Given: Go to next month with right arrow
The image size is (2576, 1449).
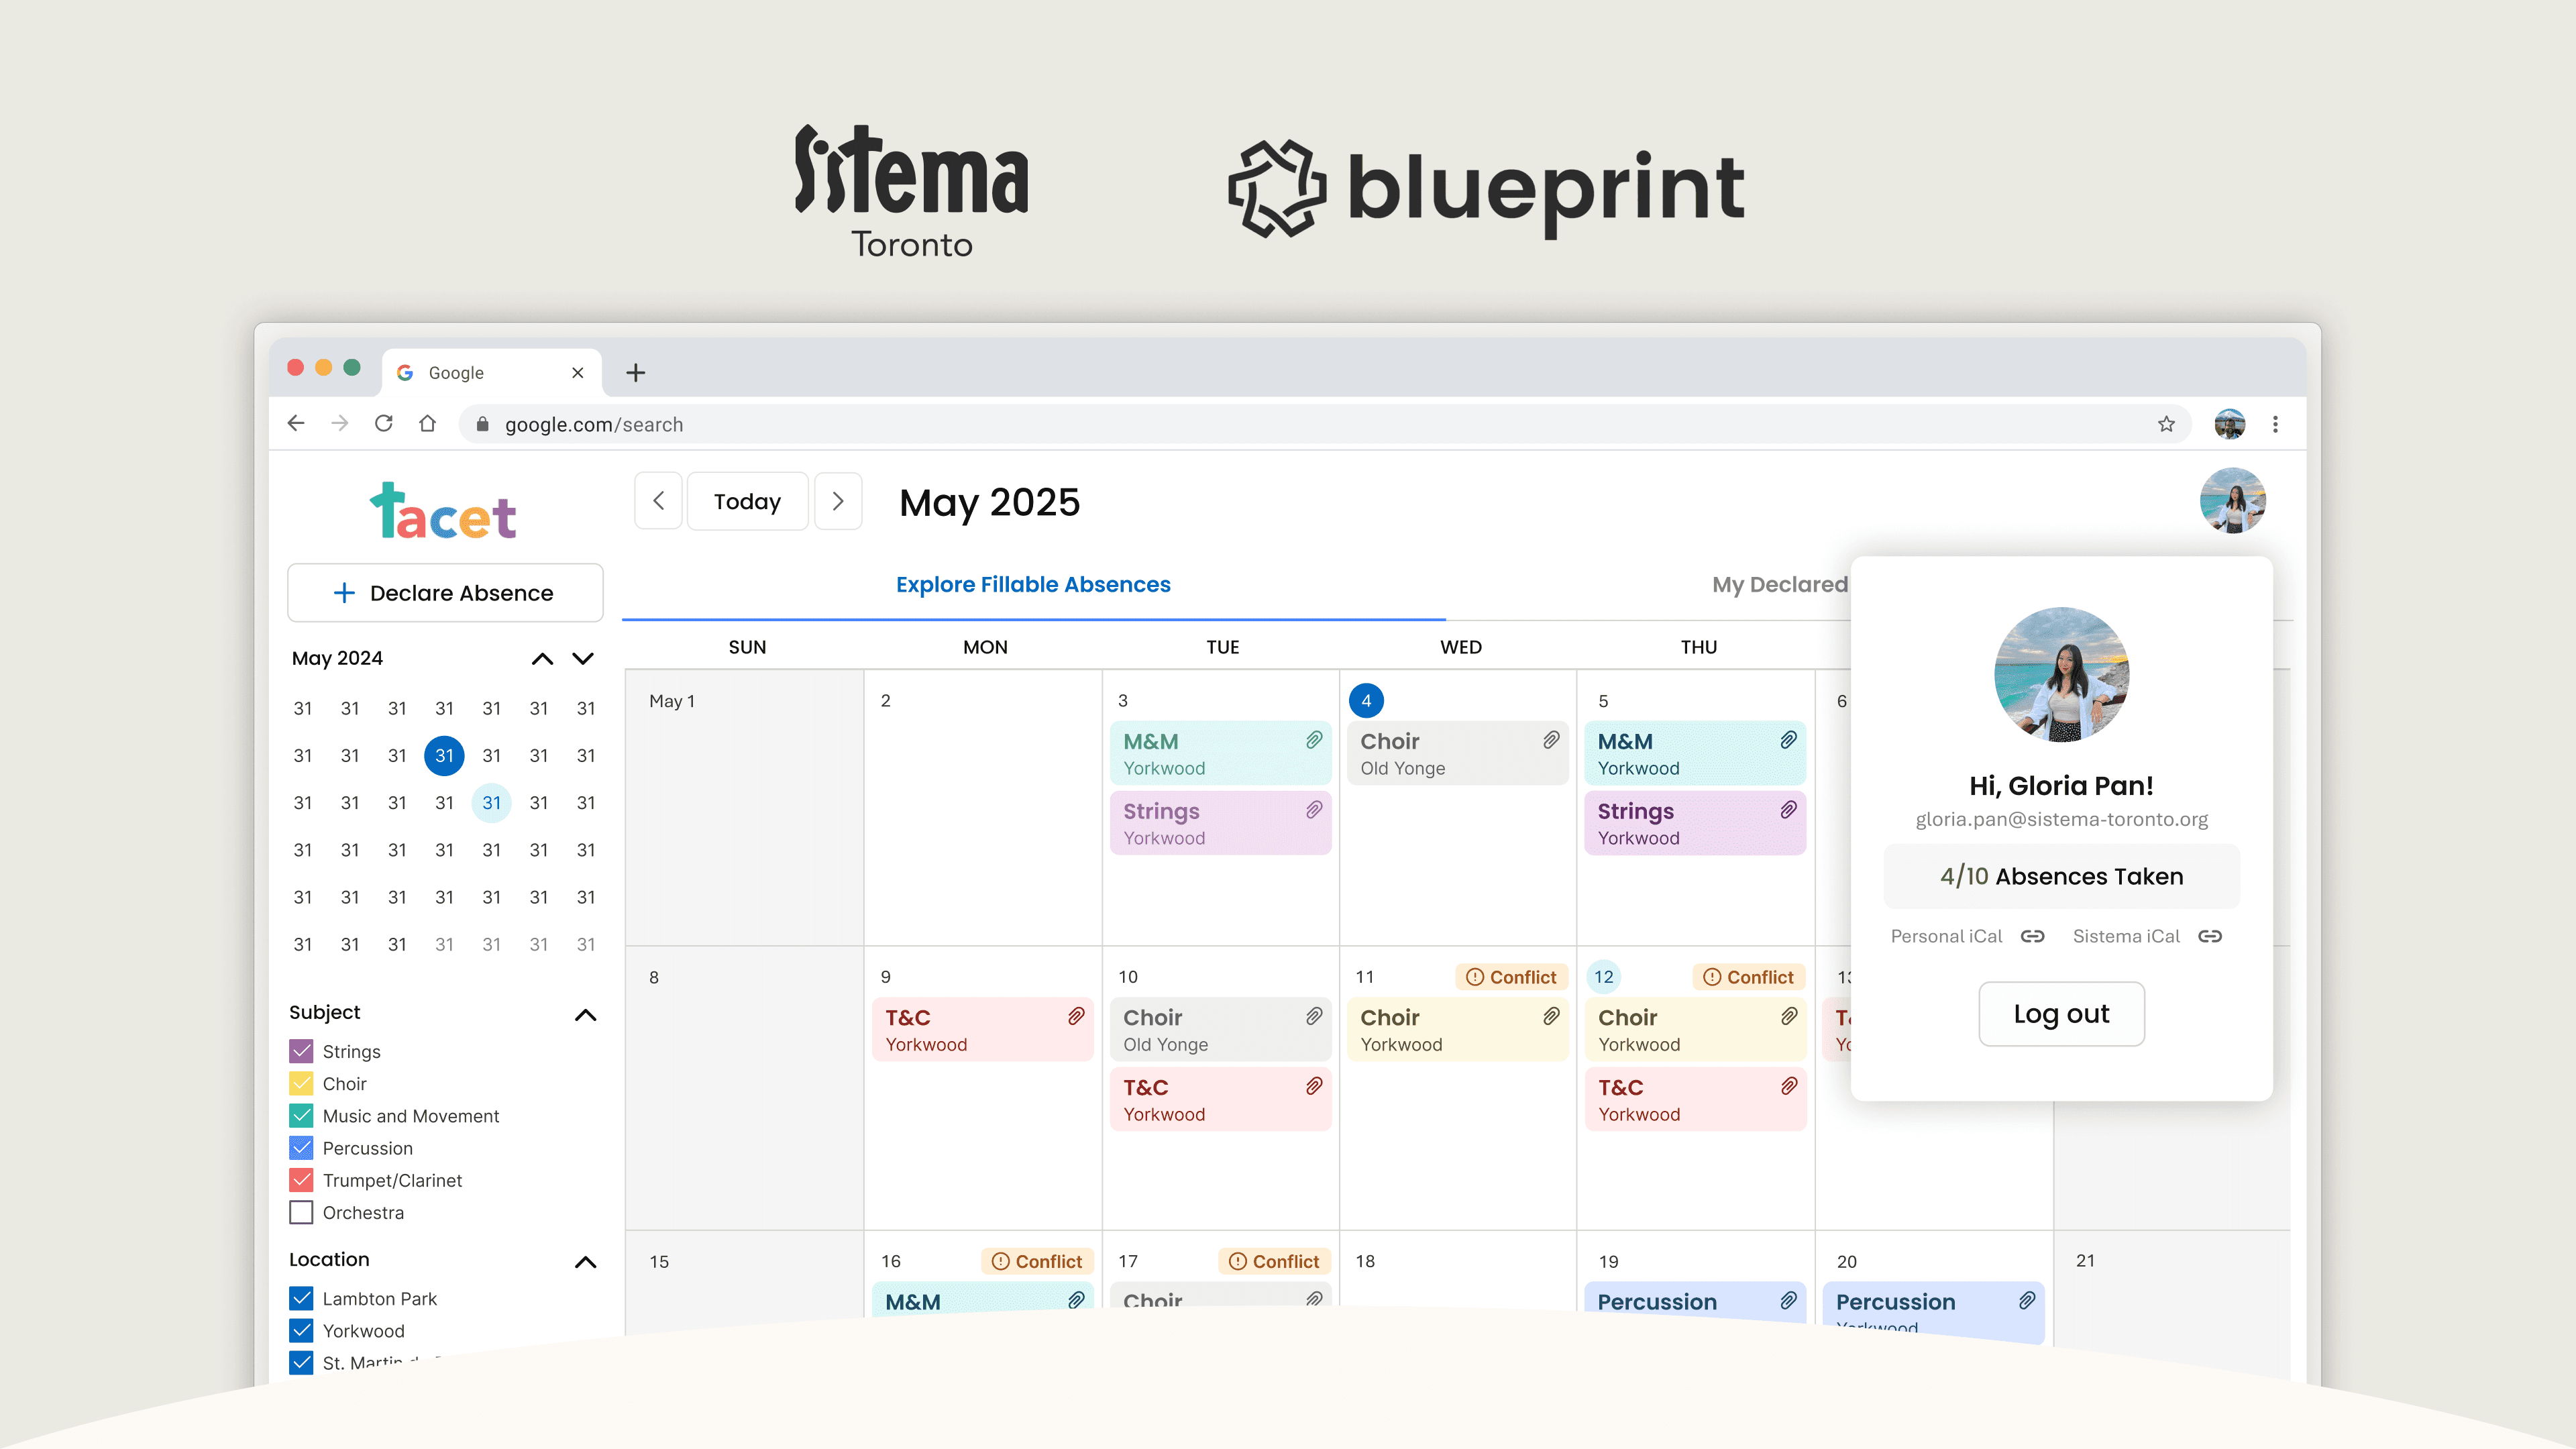Looking at the screenshot, I should 838,501.
